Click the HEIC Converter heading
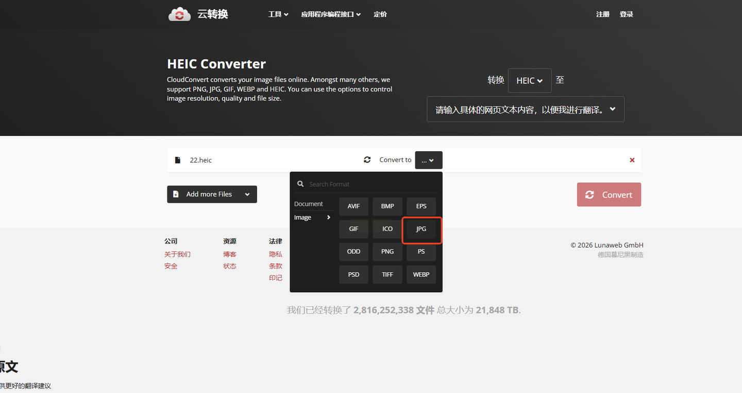 [216, 64]
